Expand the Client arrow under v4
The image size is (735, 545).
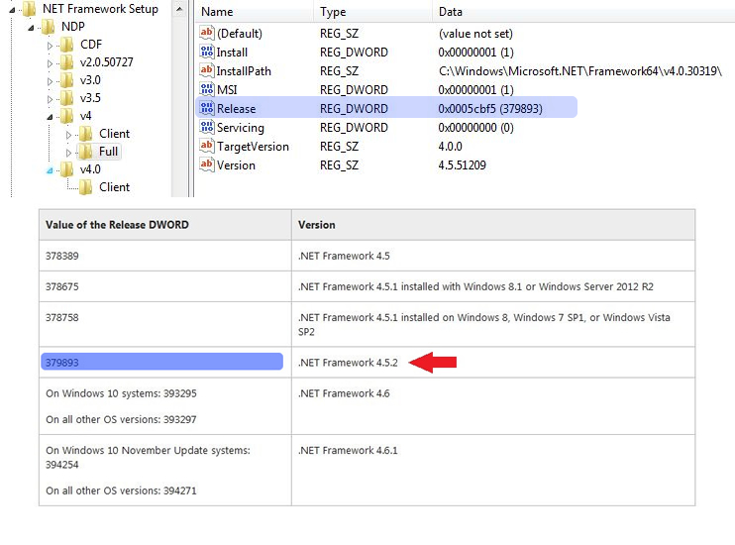68,135
